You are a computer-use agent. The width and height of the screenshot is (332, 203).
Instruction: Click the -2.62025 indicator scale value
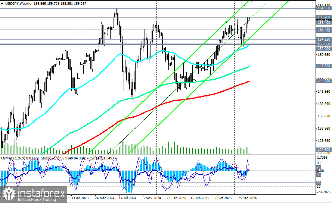pyautogui.click(x=323, y=192)
